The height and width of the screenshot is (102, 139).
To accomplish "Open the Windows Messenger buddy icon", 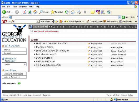I will [108, 12].
